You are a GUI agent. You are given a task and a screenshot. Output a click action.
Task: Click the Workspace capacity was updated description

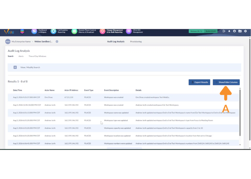[117, 128]
